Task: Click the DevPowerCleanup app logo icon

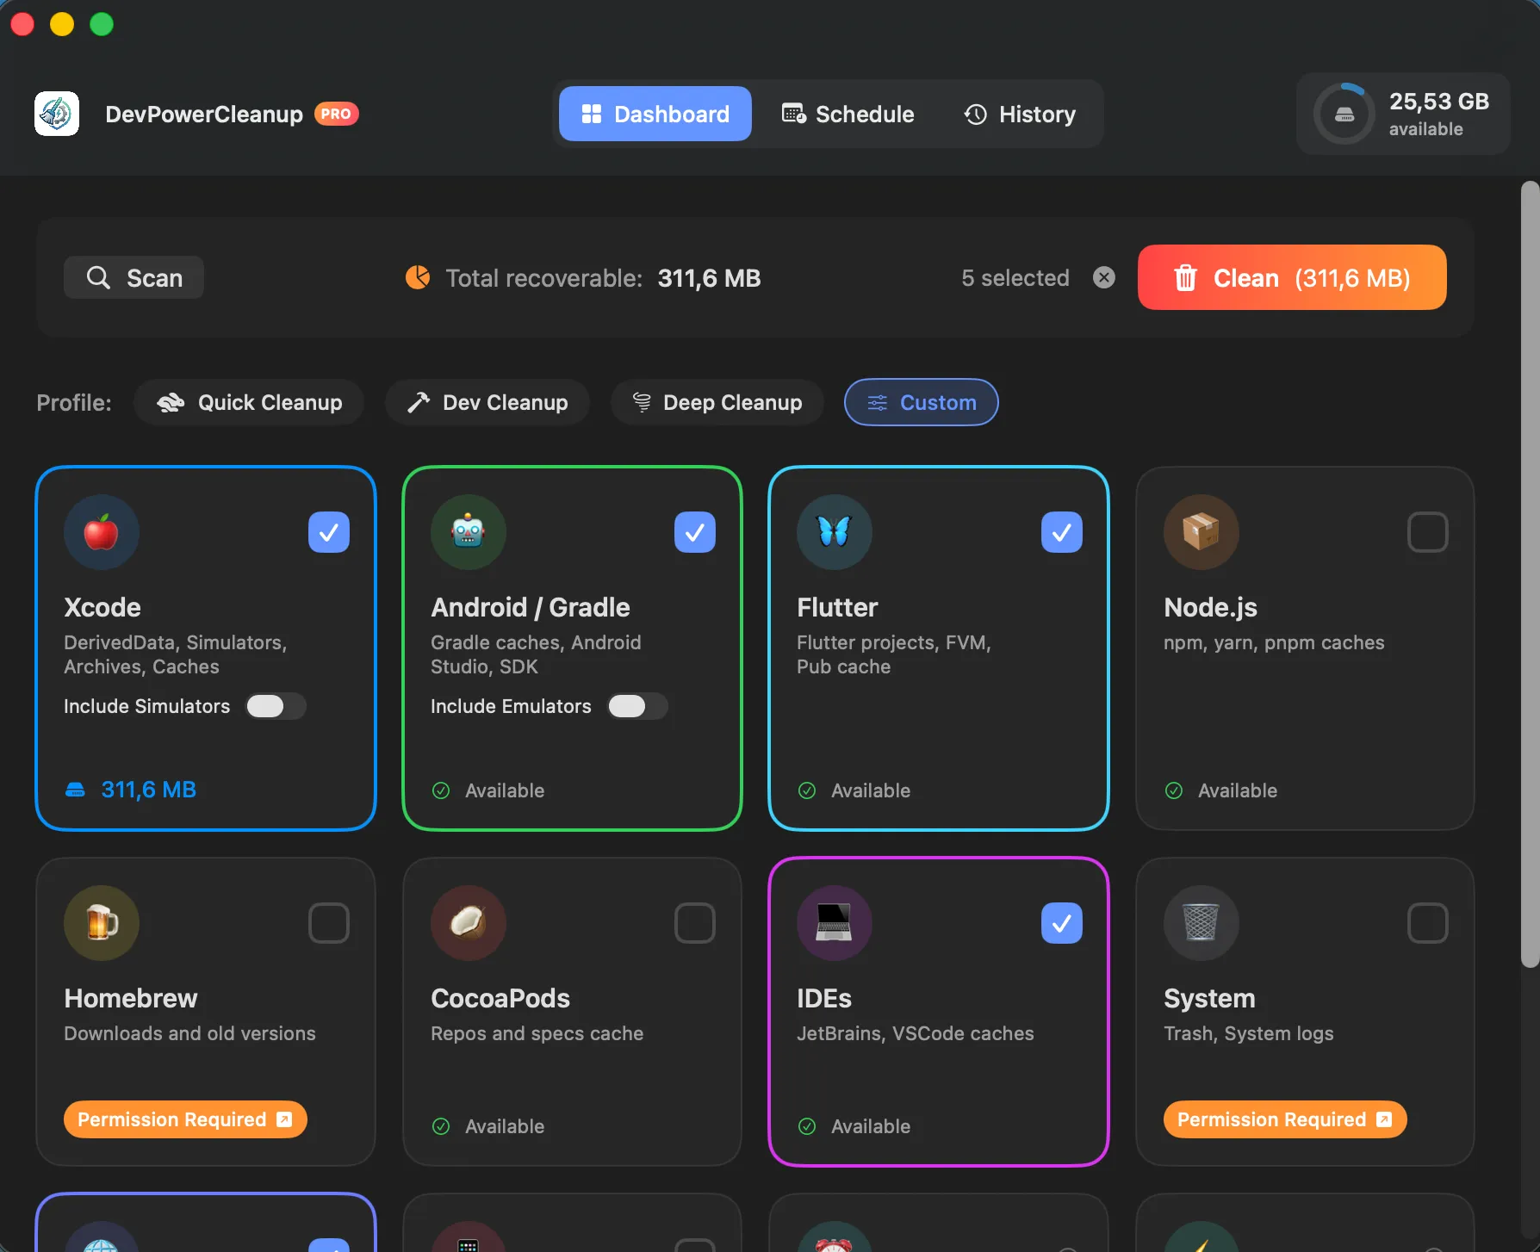Action: click(x=56, y=113)
